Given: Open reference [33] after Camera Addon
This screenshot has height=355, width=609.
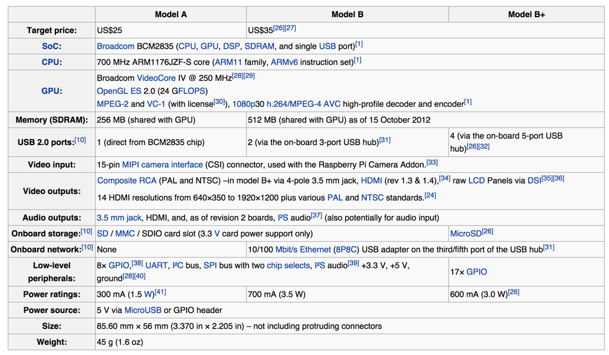Looking at the screenshot, I should click(x=432, y=162).
